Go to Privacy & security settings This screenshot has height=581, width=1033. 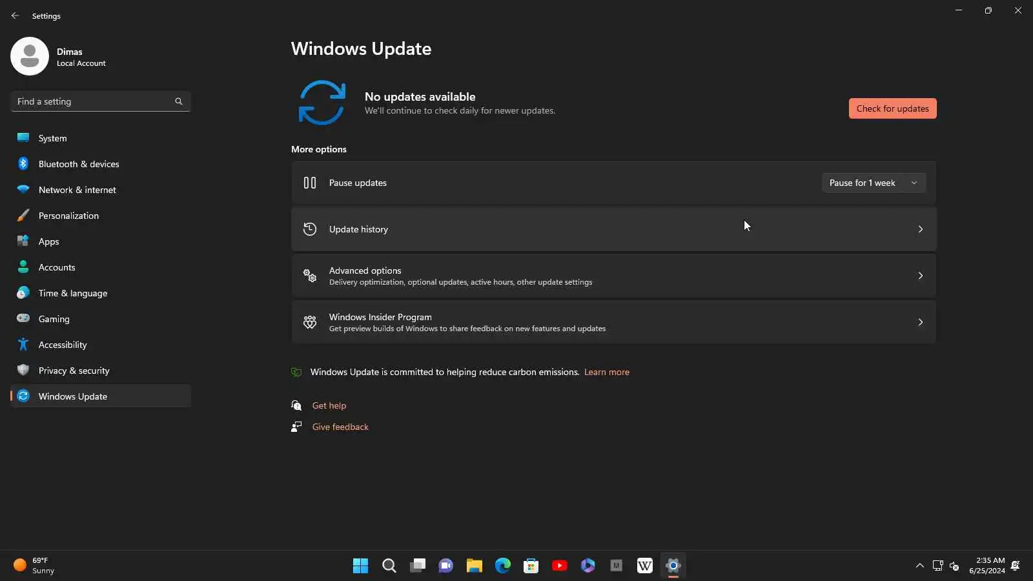coord(101,370)
